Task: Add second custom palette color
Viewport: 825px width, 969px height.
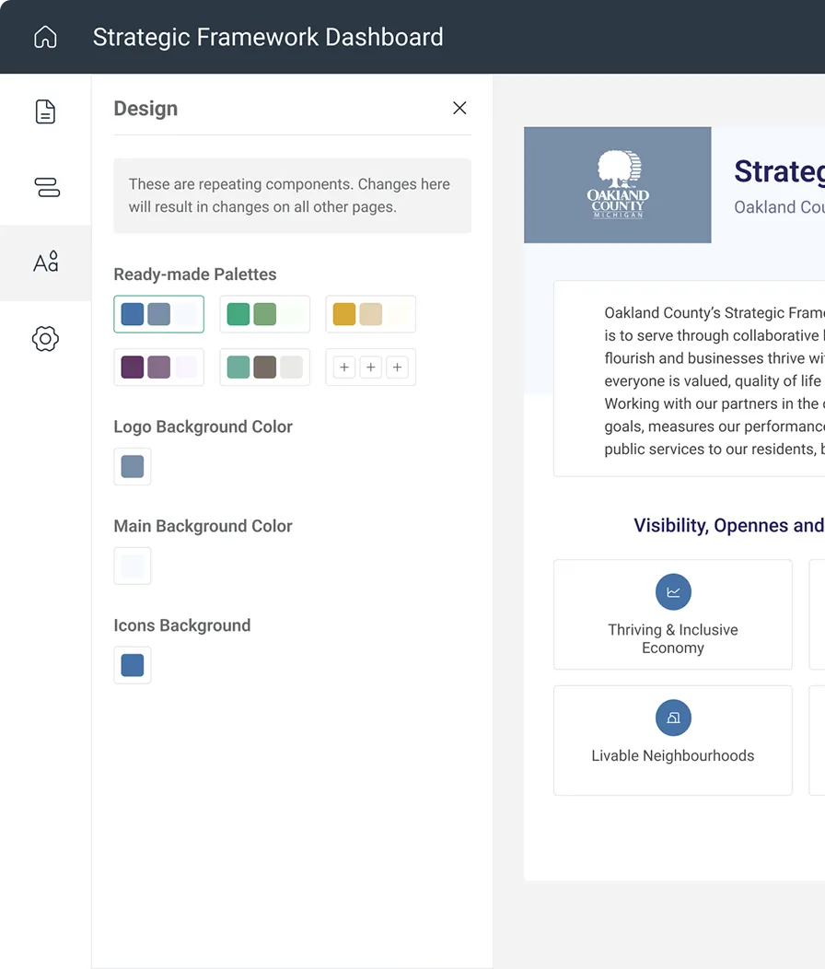Action: 371,368
